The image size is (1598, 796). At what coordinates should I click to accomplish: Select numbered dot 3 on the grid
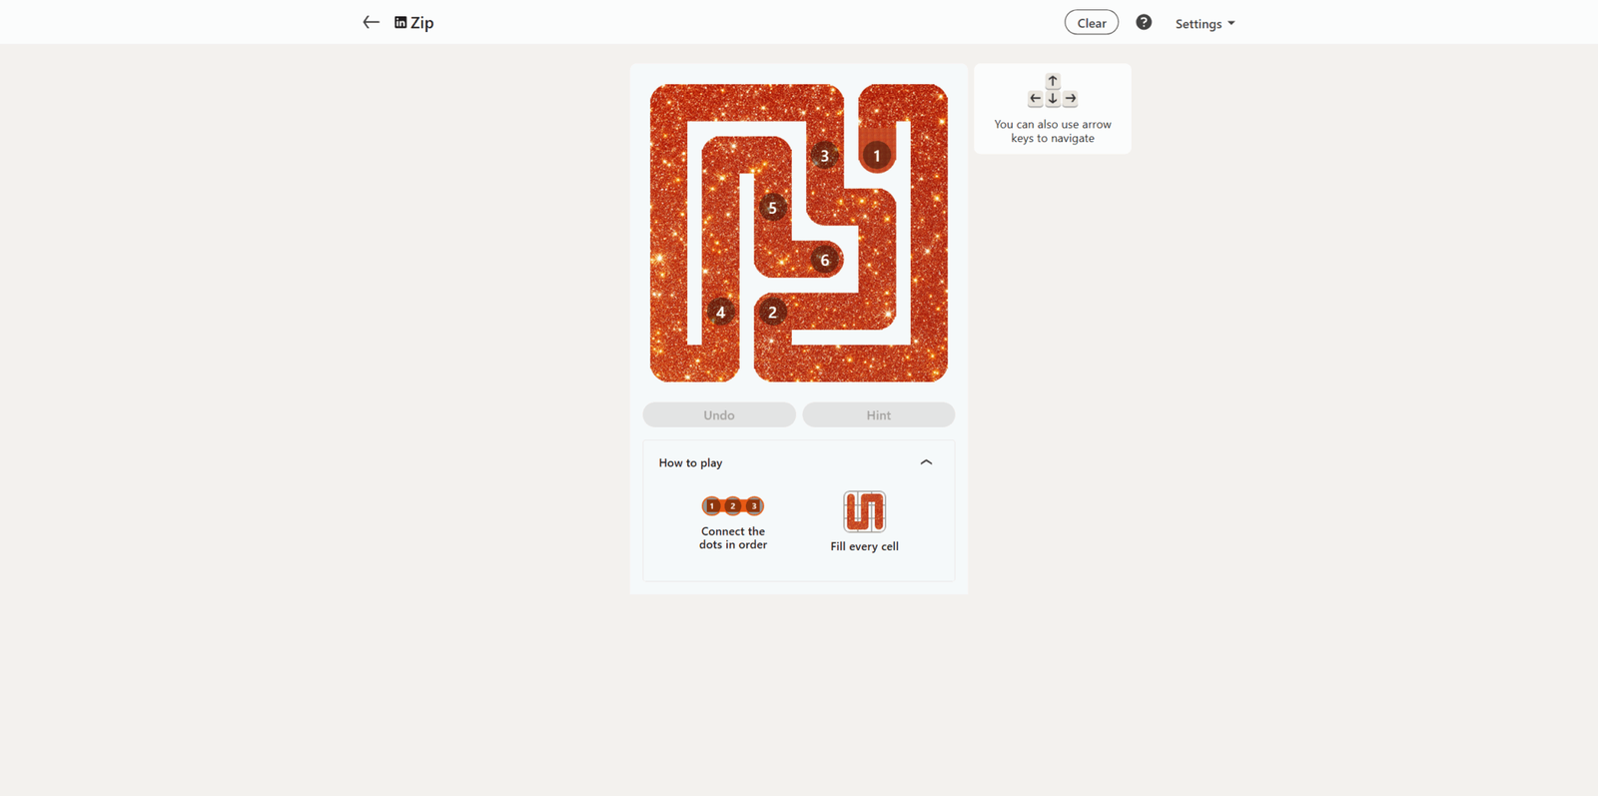[x=824, y=156]
